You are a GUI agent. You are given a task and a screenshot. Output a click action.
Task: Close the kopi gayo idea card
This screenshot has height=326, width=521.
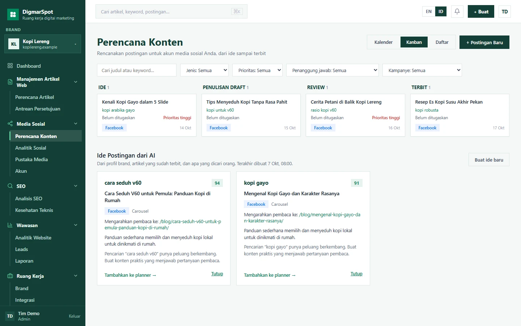356,274
